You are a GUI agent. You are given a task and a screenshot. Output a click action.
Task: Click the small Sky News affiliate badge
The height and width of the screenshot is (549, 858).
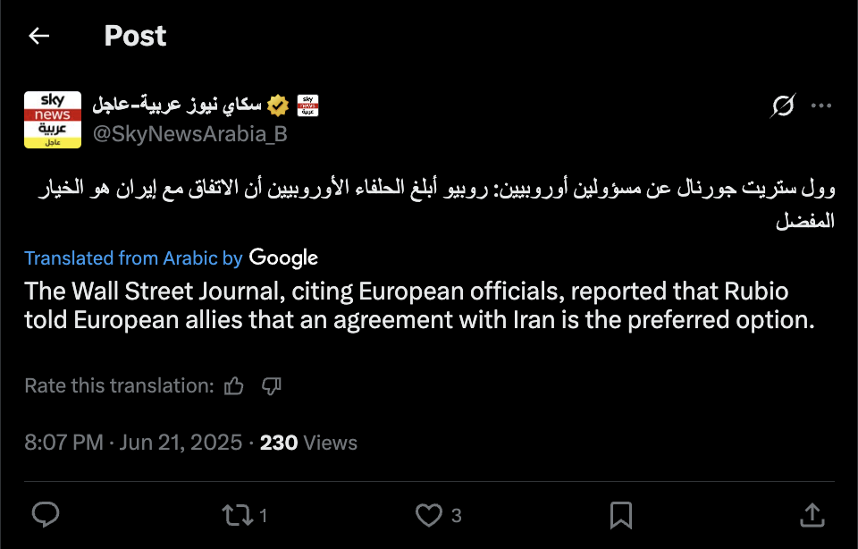[x=307, y=106]
